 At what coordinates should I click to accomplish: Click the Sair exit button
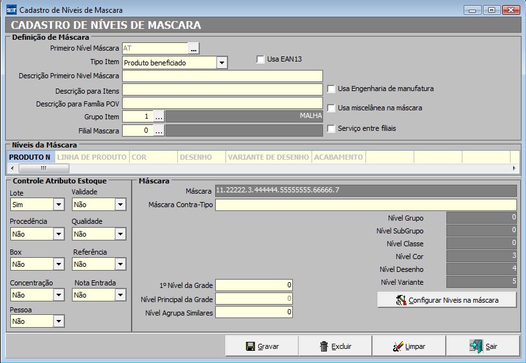pos(482,346)
